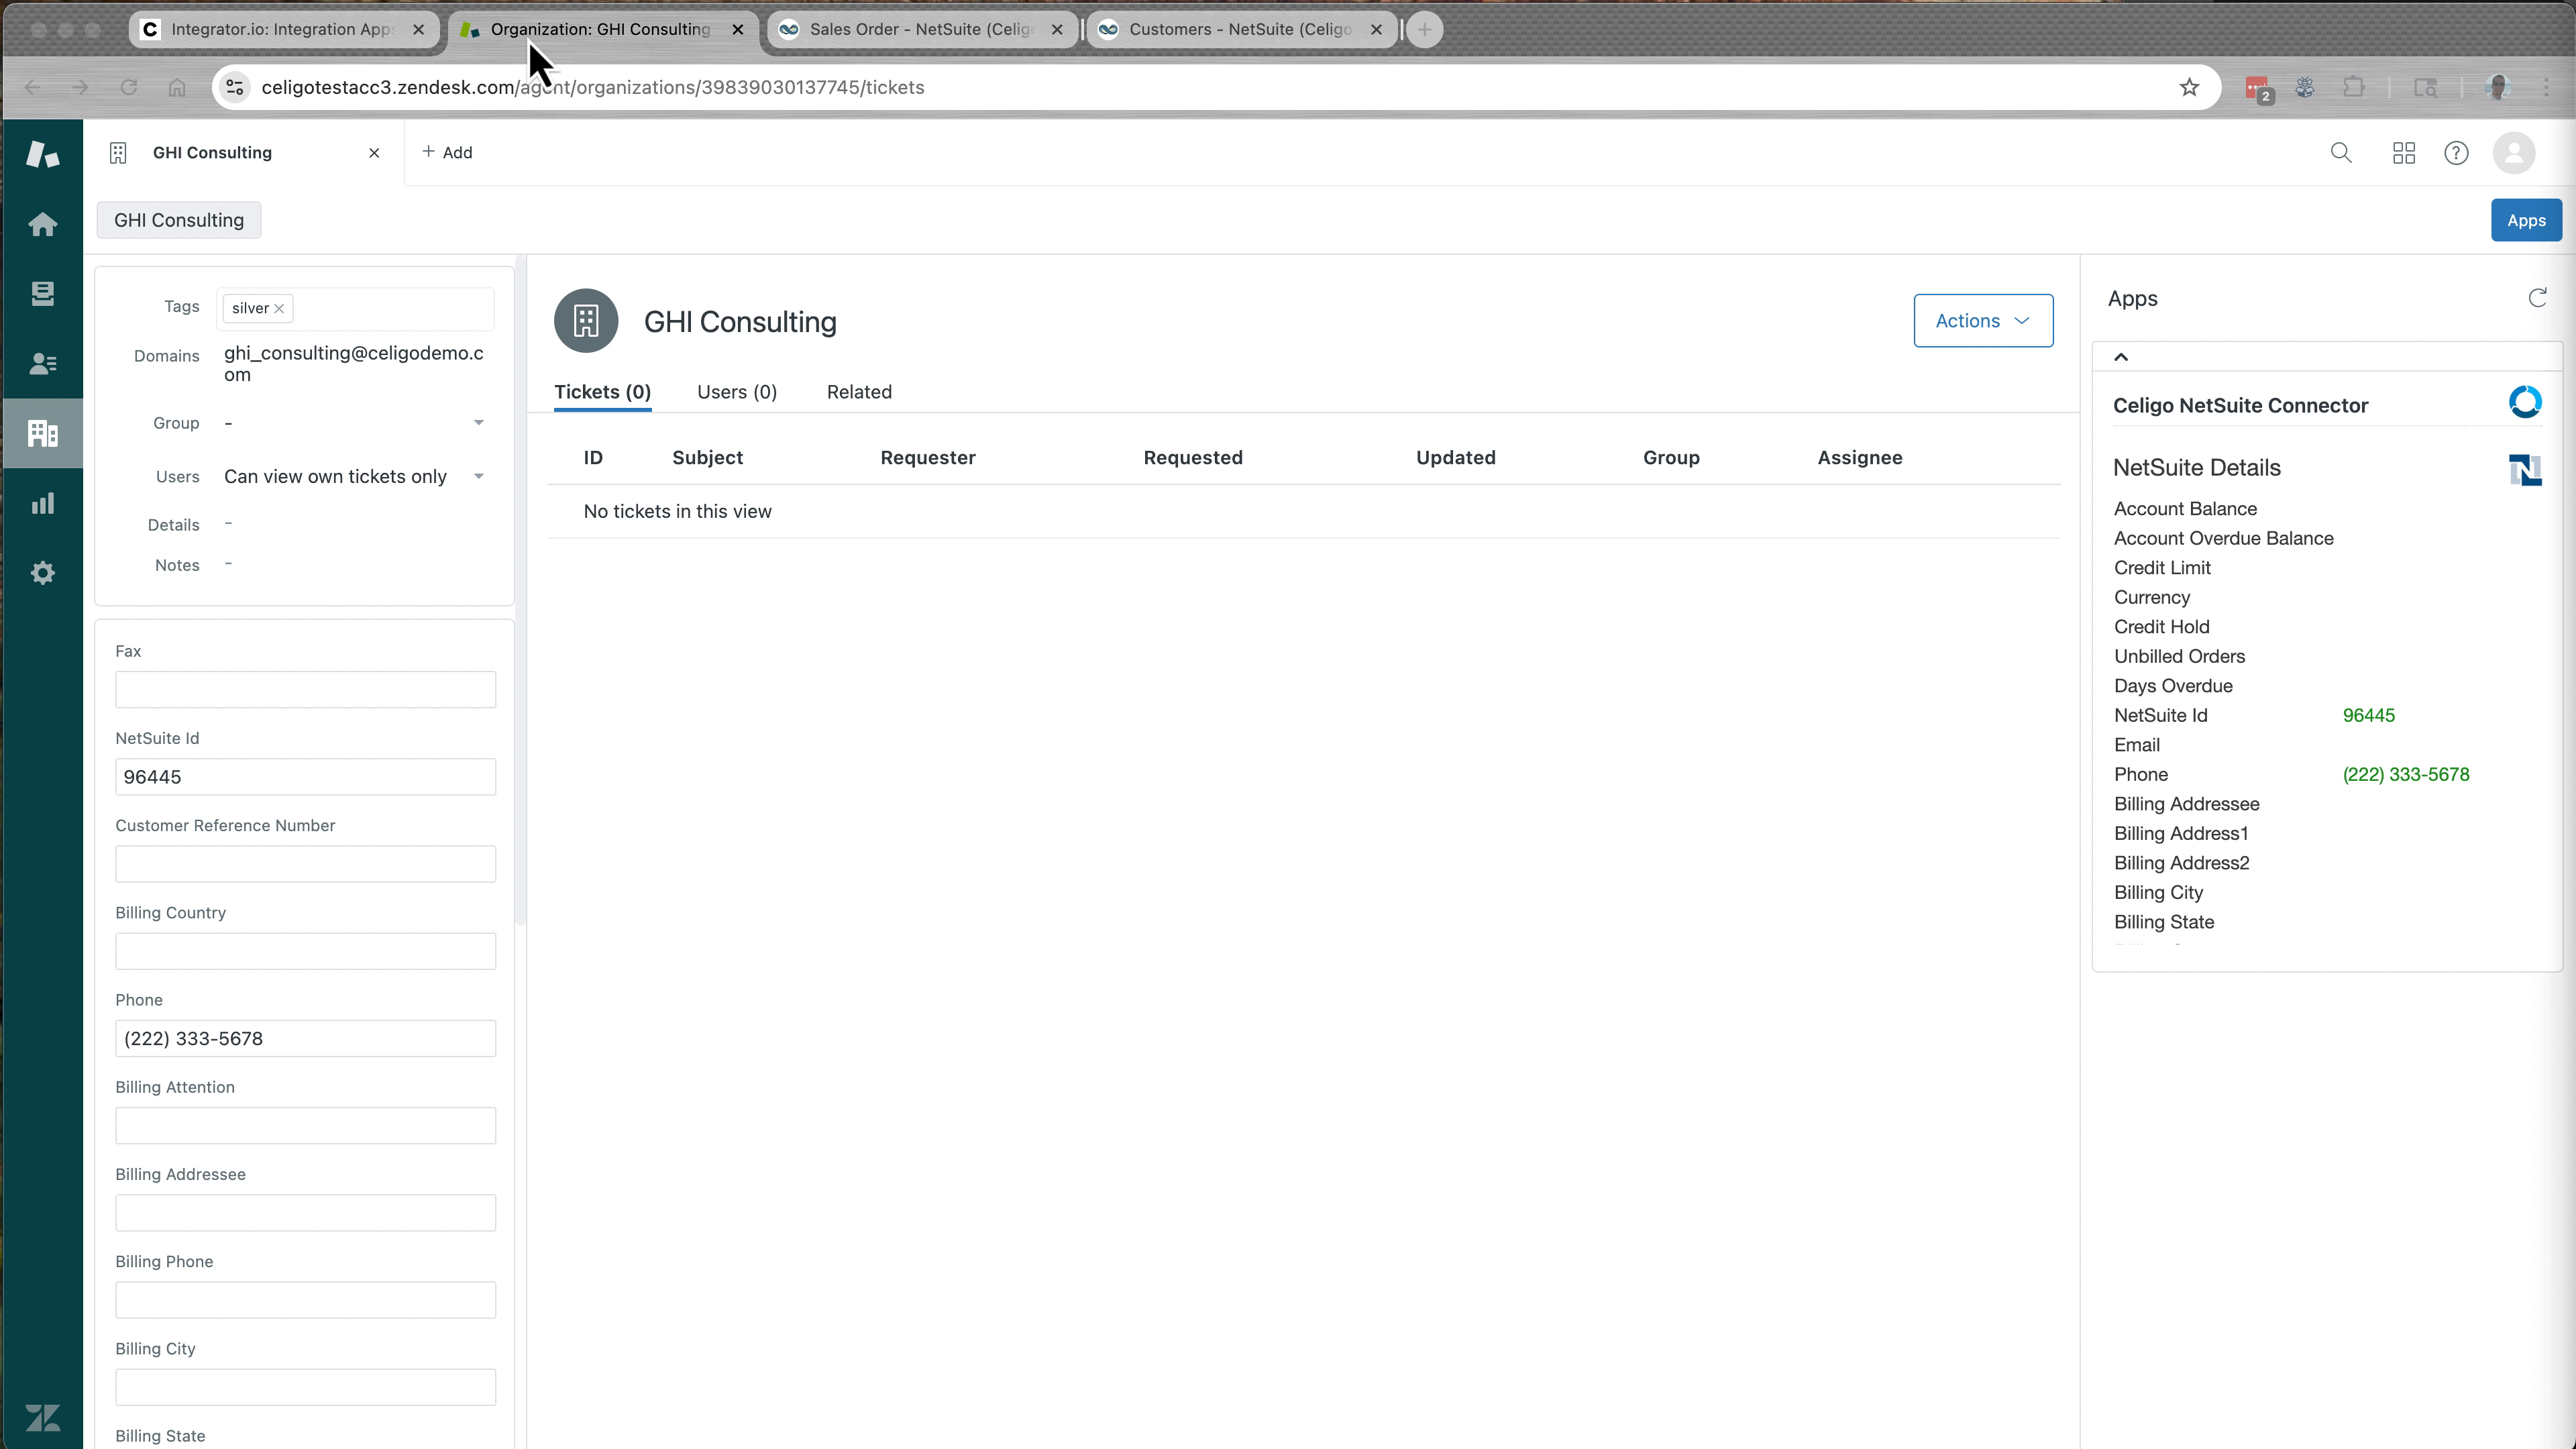Remove the silver tag from Tags
The width and height of the screenshot is (2576, 1449).
click(x=280, y=308)
